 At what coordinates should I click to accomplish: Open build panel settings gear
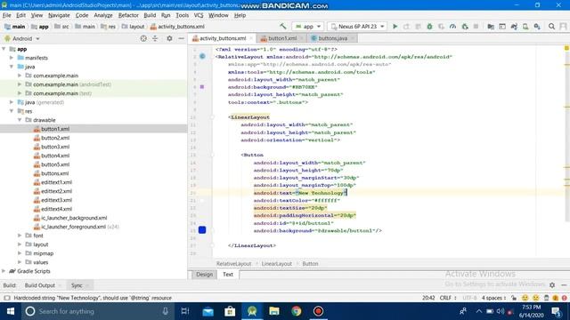tap(552, 285)
